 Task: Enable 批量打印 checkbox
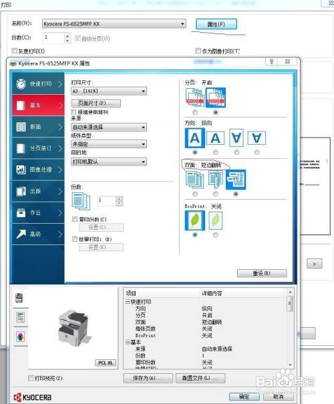point(75,239)
